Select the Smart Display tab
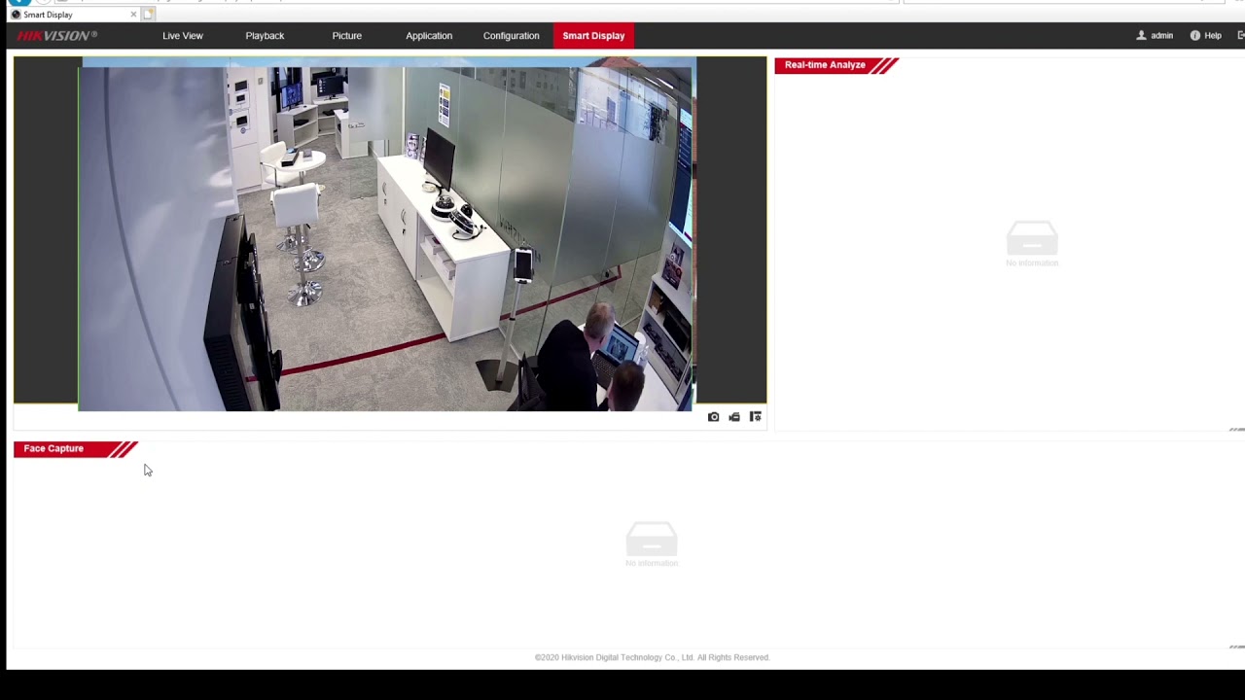 [x=593, y=36]
